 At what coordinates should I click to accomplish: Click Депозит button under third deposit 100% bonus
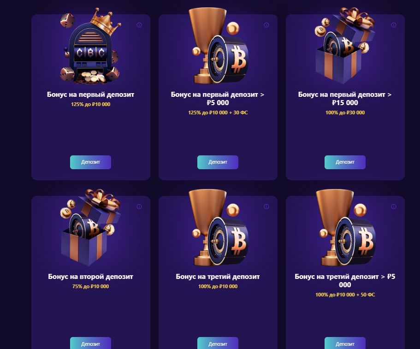pos(218,343)
